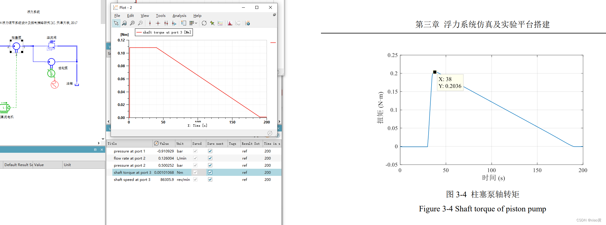Toggle Save next for shaft torque at port 3
This screenshot has width=606, height=225.
click(210, 172)
